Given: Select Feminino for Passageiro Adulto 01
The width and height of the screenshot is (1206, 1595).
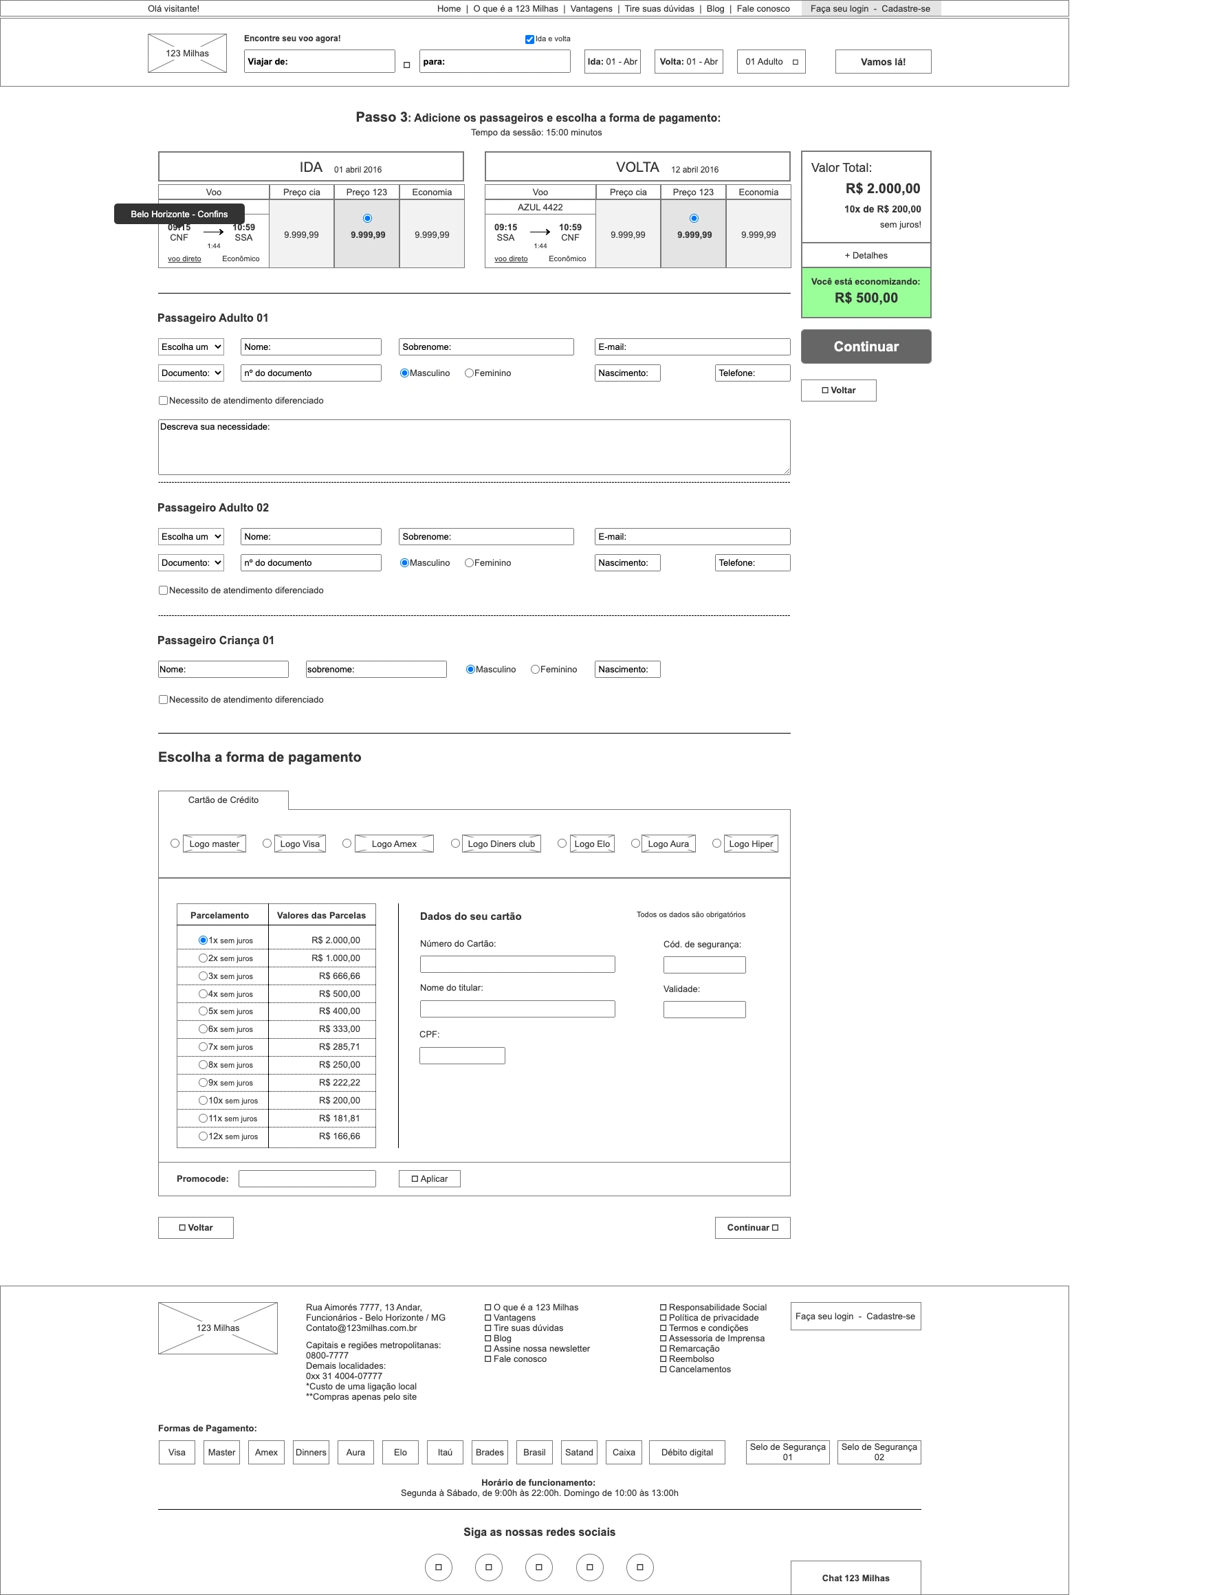Looking at the screenshot, I should click(470, 373).
